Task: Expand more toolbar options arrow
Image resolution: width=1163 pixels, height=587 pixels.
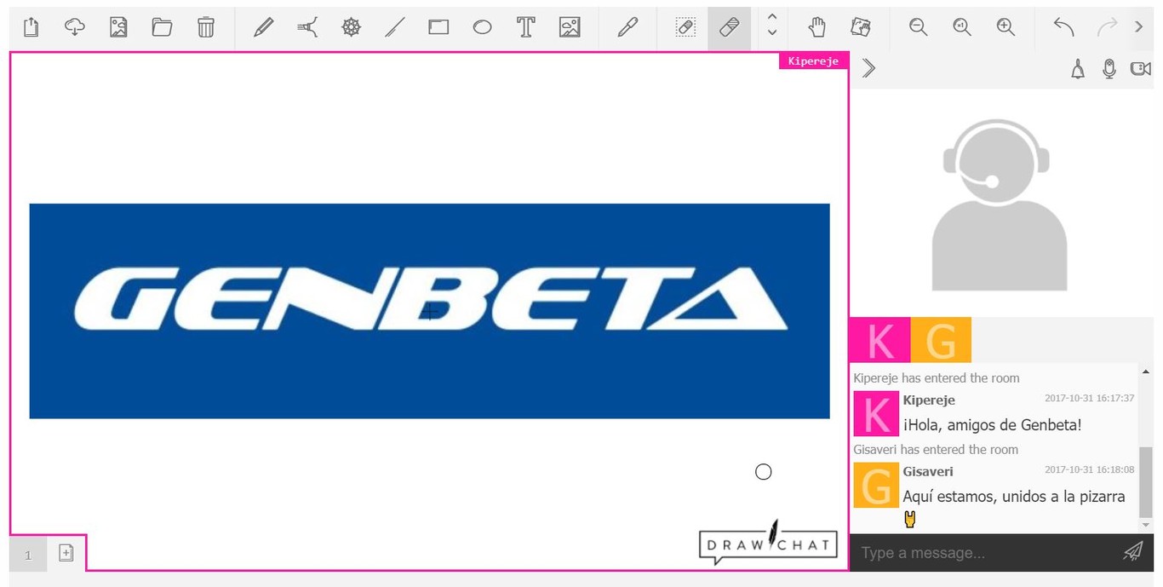Action: [1139, 27]
